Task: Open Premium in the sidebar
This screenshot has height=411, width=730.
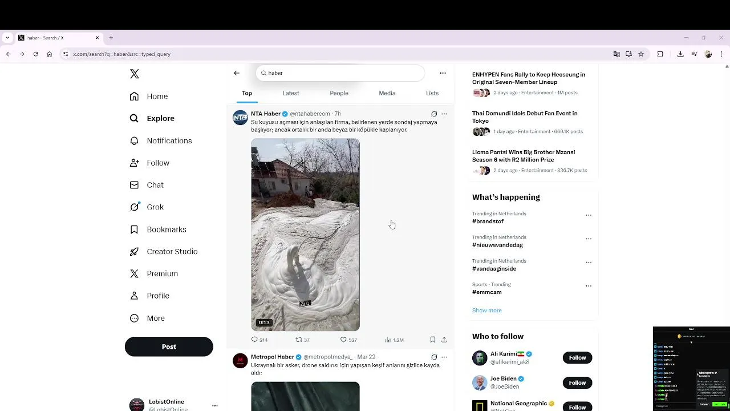Action: [x=154, y=273]
